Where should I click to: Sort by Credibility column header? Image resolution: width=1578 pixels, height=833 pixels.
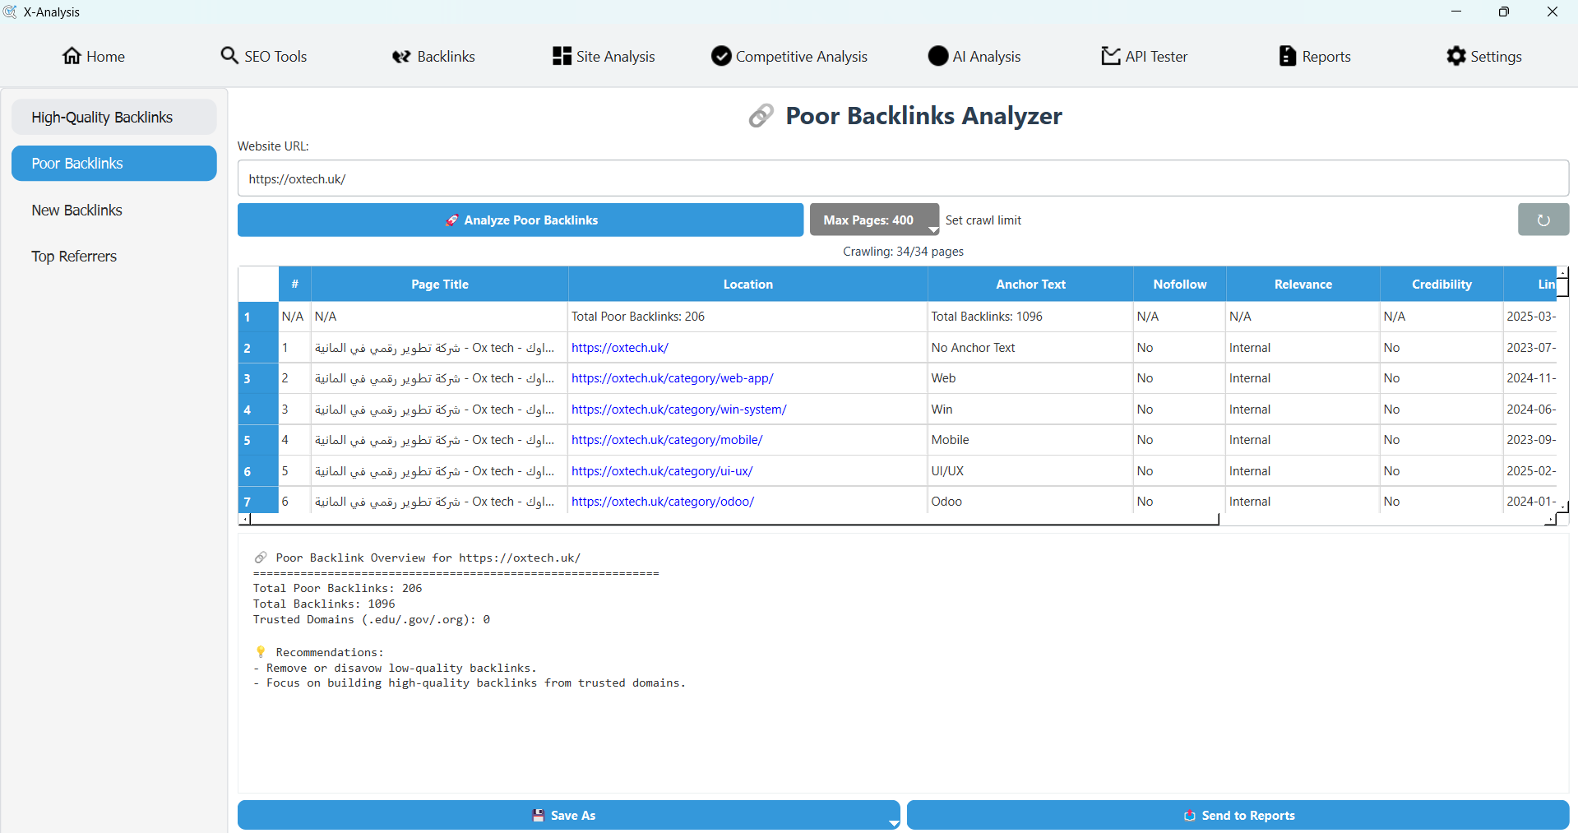(x=1441, y=285)
